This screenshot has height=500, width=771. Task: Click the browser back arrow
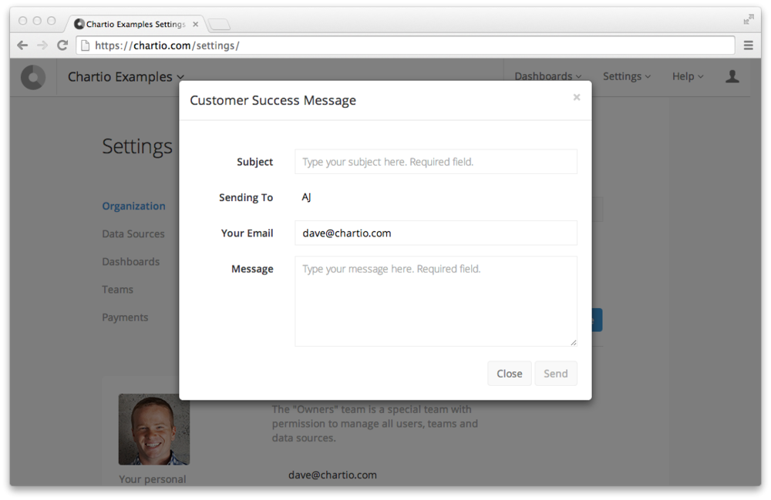(x=22, y=45)
